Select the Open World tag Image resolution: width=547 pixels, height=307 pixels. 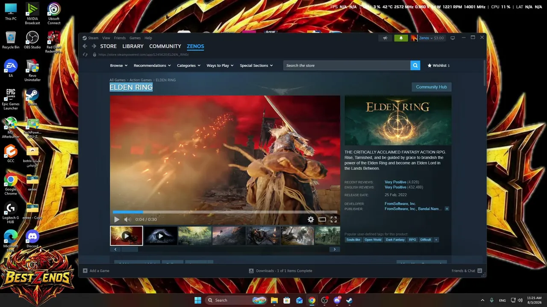(373, 240)
